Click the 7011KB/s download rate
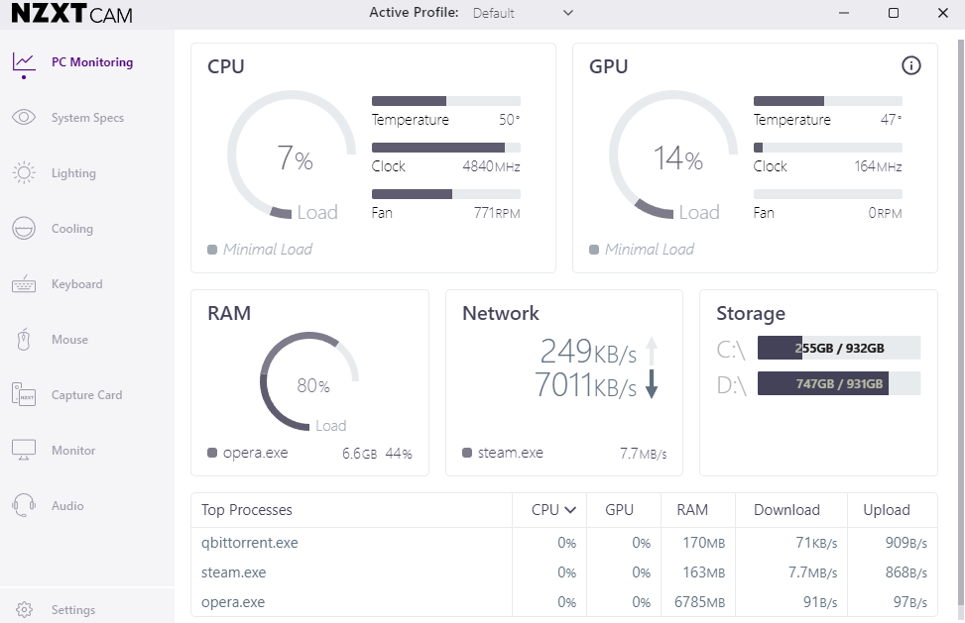 [x=585, y=385]
